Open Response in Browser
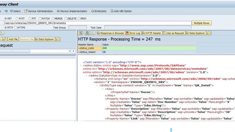This screenshot has height=132, width=235. [x=111, y=33]
